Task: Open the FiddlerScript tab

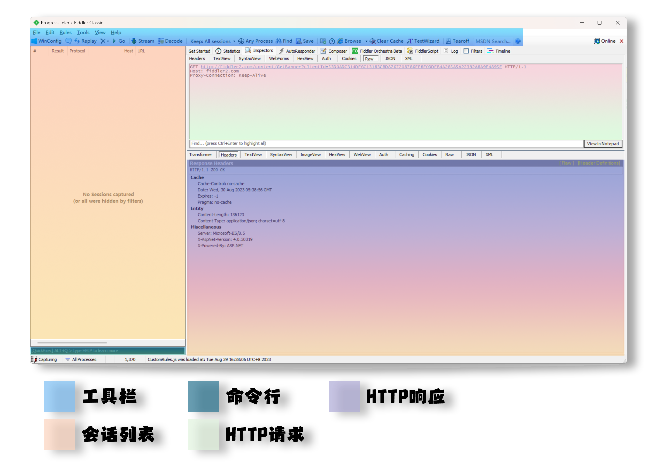Action: (423, 51)
